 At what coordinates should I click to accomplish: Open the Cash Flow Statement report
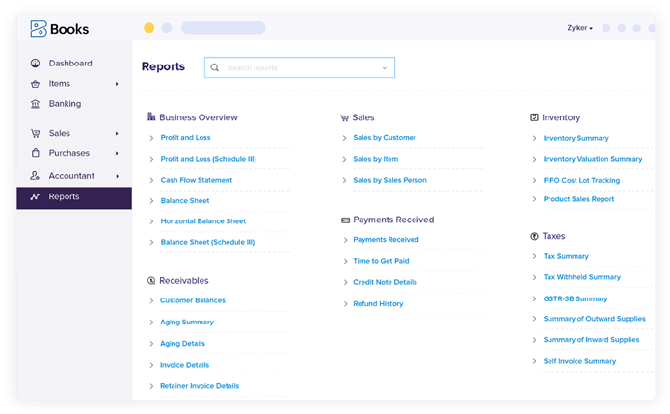click(196, 180)
